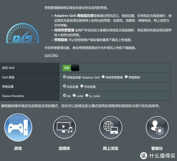Image resolution: width=177 pixels, height=161 pixels.
Task: Click the bold 带宽限制 description heading
Action: coord(60,40)
